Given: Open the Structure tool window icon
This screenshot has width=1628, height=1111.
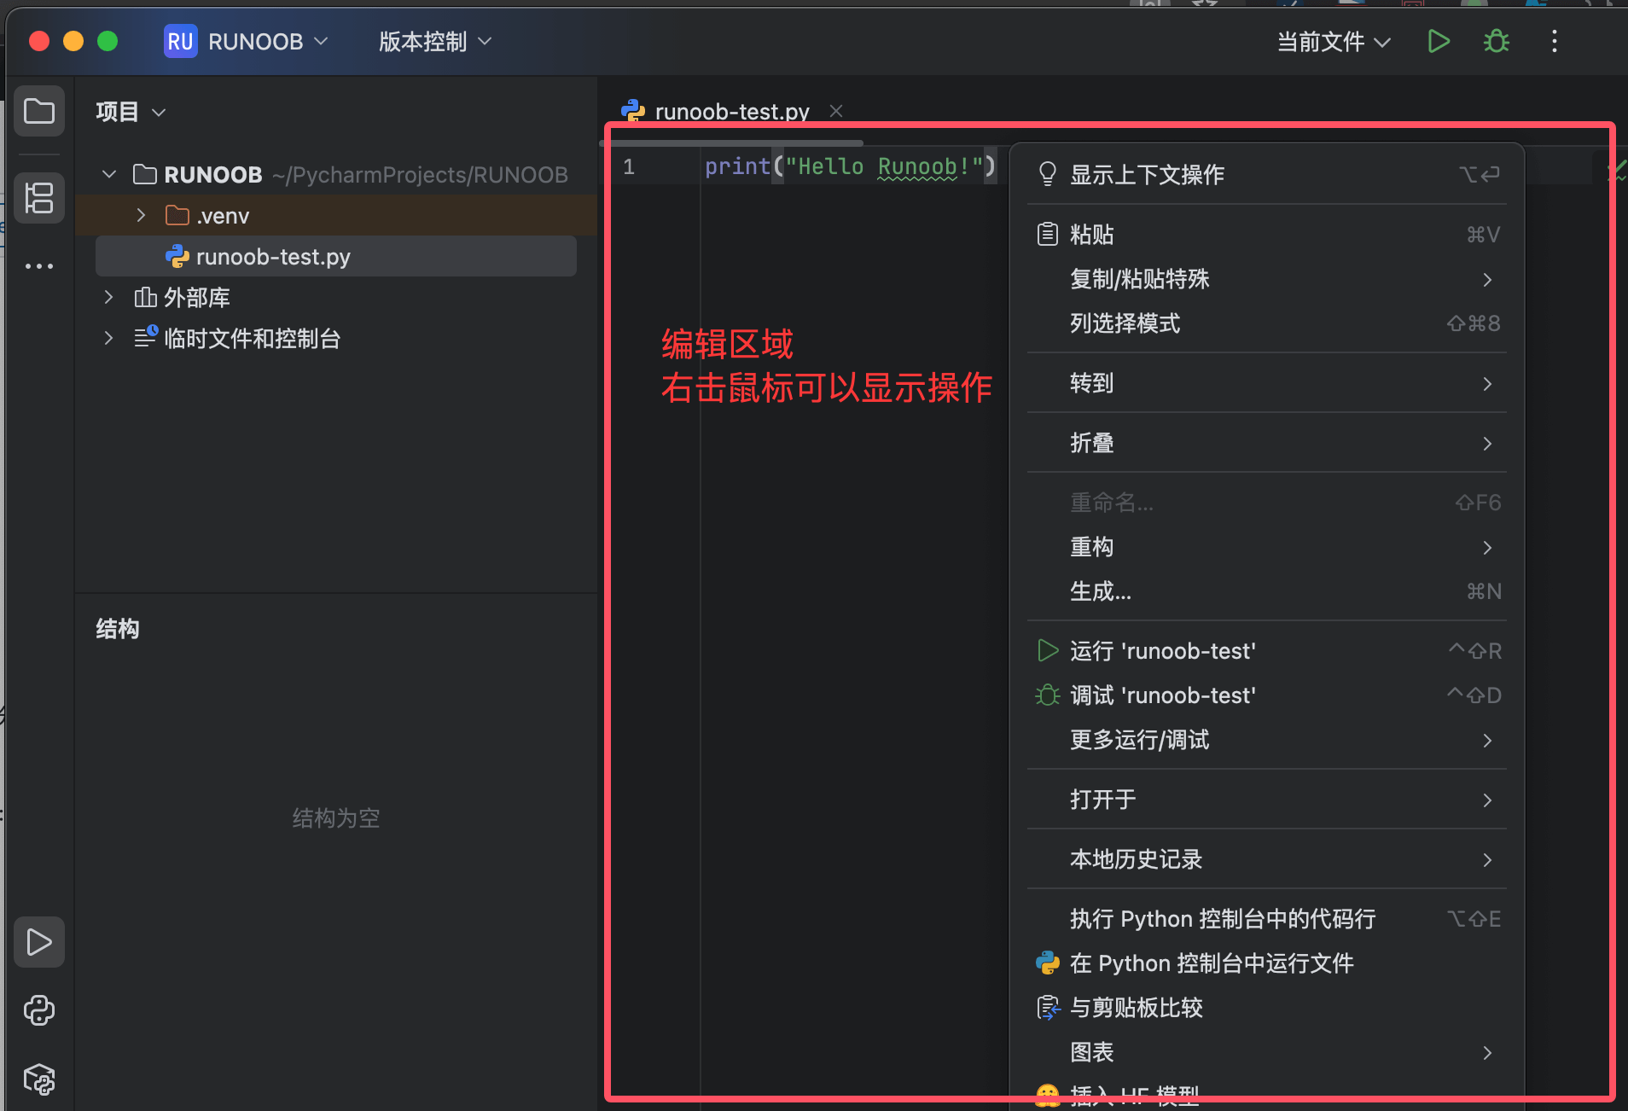Looking at the screenshot, I should (x=39, y=198).
